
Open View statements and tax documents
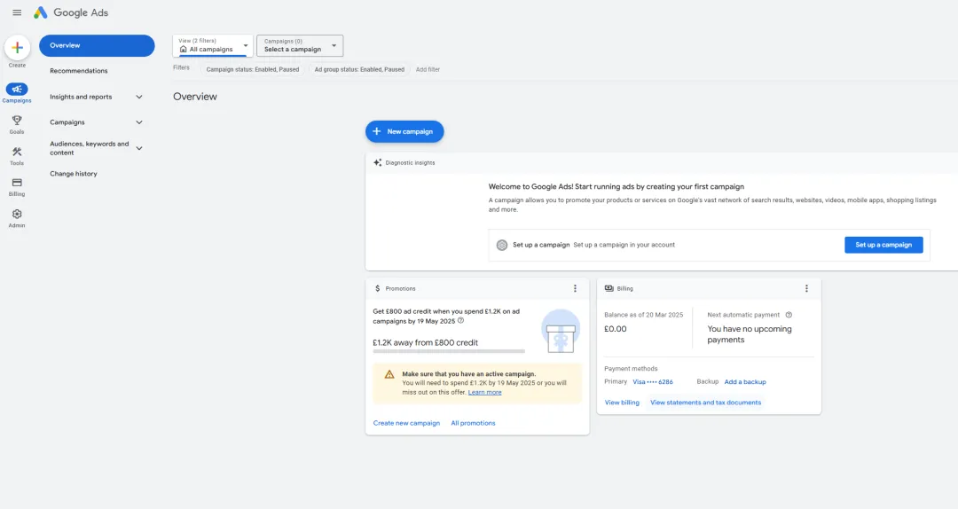coord(706,403)
